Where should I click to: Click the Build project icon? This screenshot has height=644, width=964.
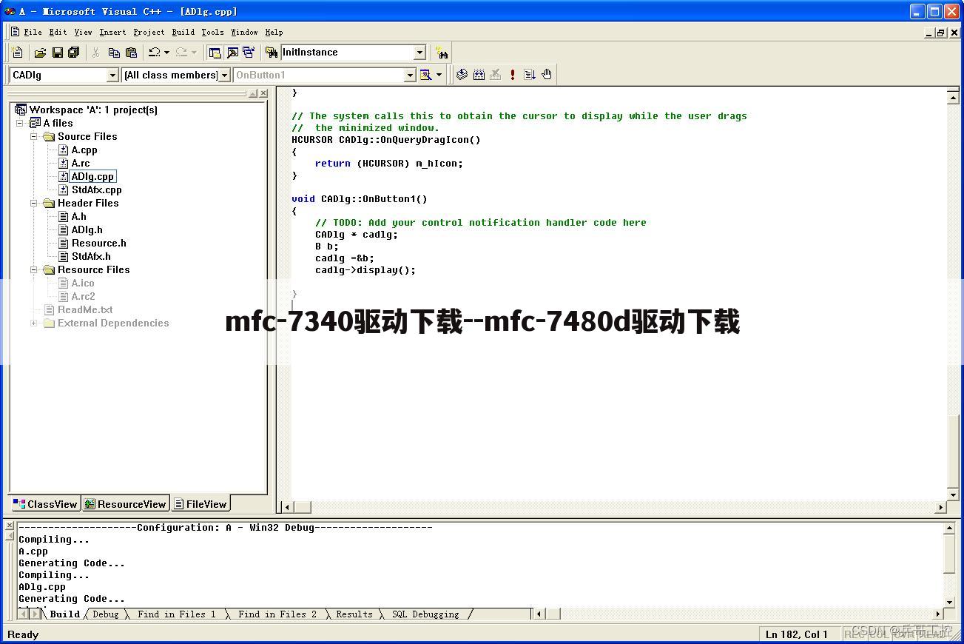[x=479, y=74]
